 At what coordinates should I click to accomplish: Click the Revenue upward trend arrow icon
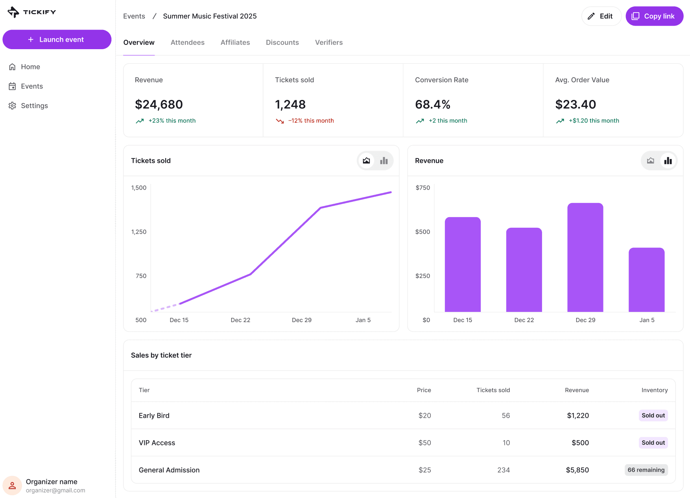pyautogui.click(x=140, y=121)
